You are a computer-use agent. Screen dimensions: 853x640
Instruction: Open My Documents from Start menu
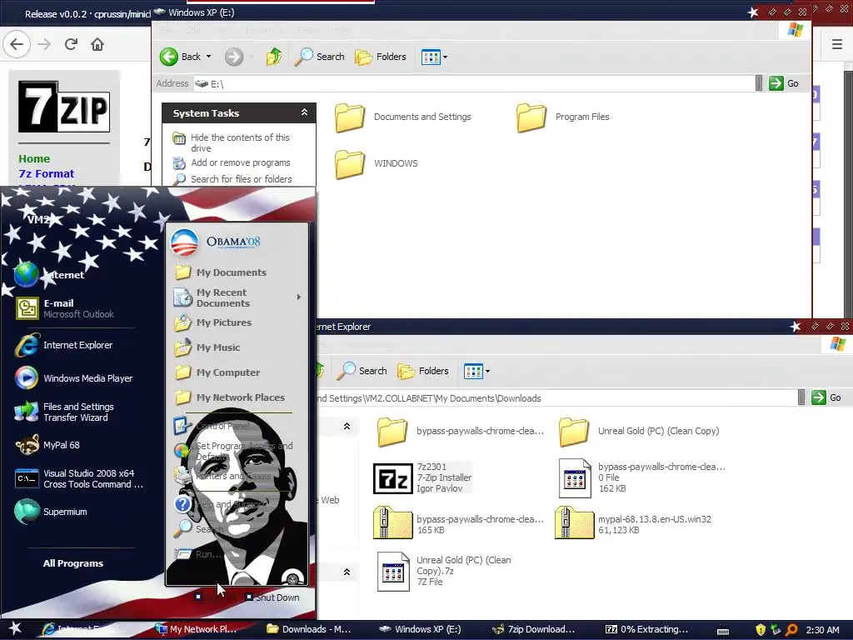[221, 272]
